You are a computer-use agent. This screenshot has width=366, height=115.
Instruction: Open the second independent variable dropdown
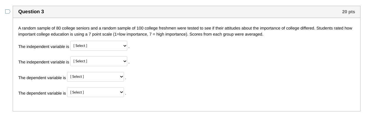(99, 61)
